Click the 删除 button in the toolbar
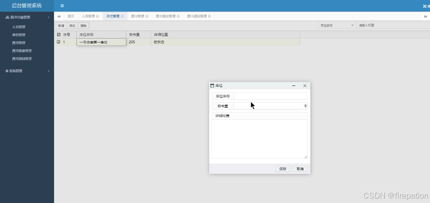Screen dimensions: 430x203 click(84, 26)
